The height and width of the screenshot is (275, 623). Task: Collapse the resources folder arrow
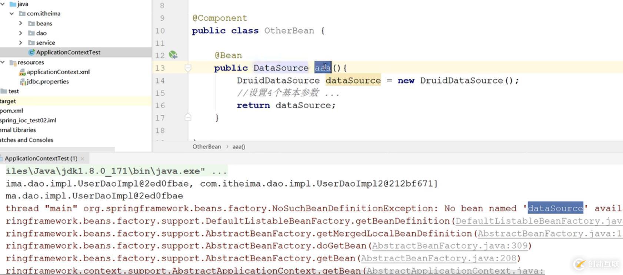pyautogui.click(x=3, y=62)
